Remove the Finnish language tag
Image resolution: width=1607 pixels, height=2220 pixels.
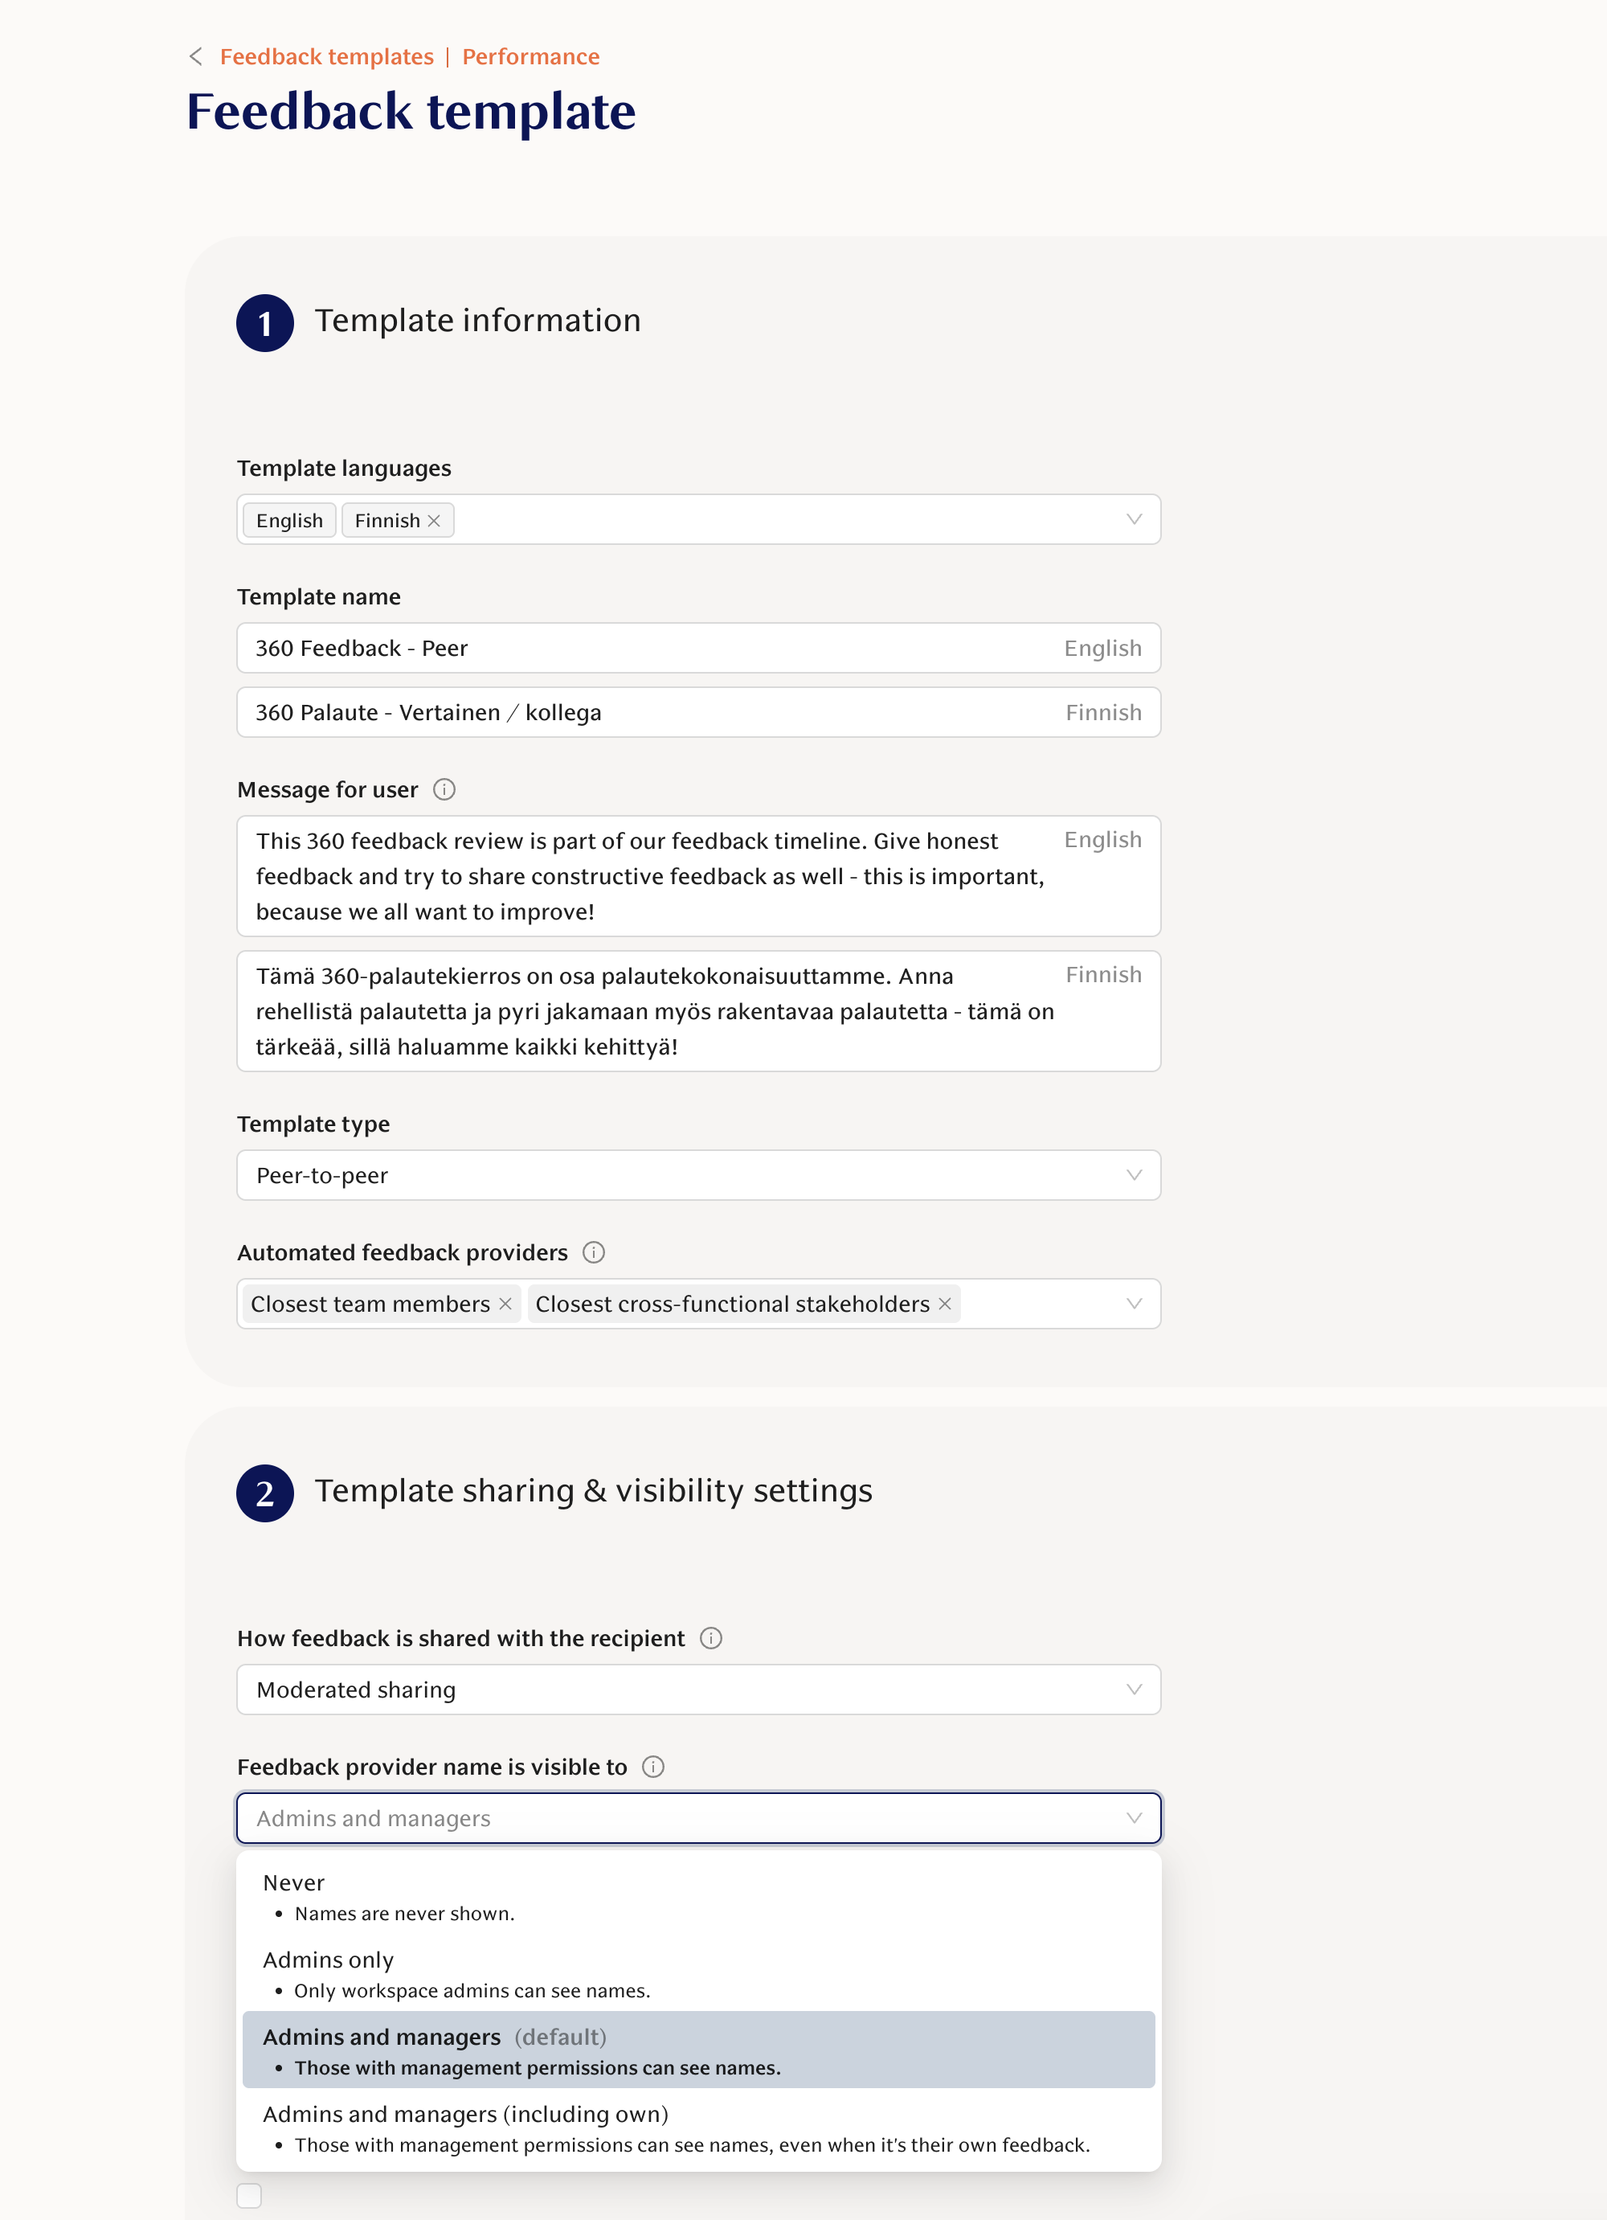tap(436, 520)
